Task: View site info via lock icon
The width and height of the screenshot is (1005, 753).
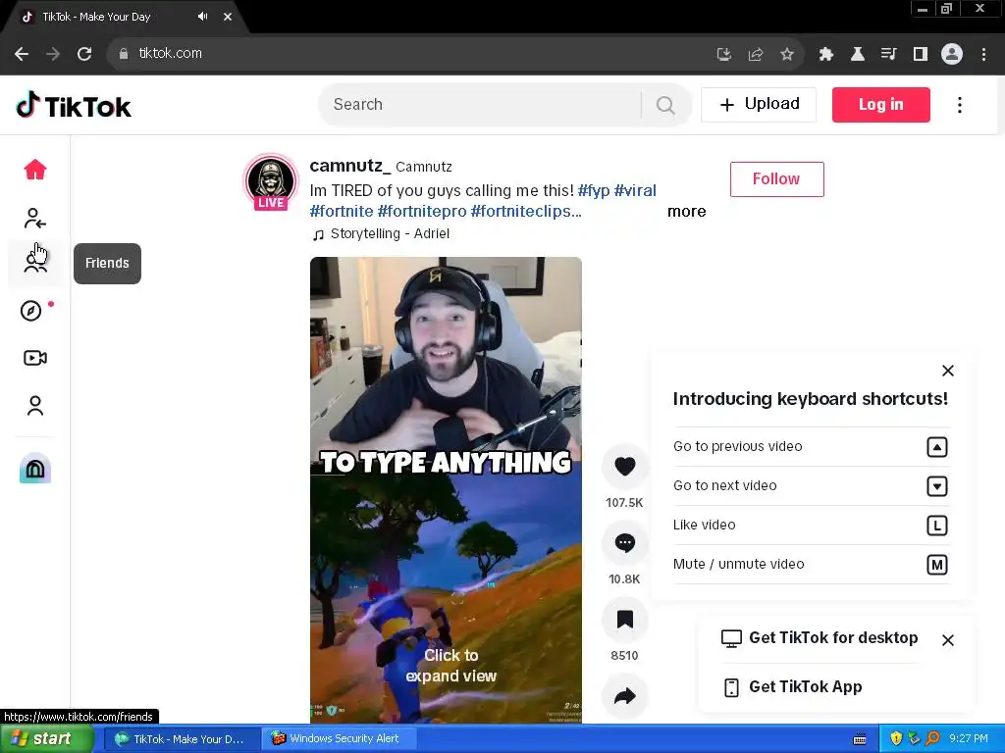Action: (124, 54)
